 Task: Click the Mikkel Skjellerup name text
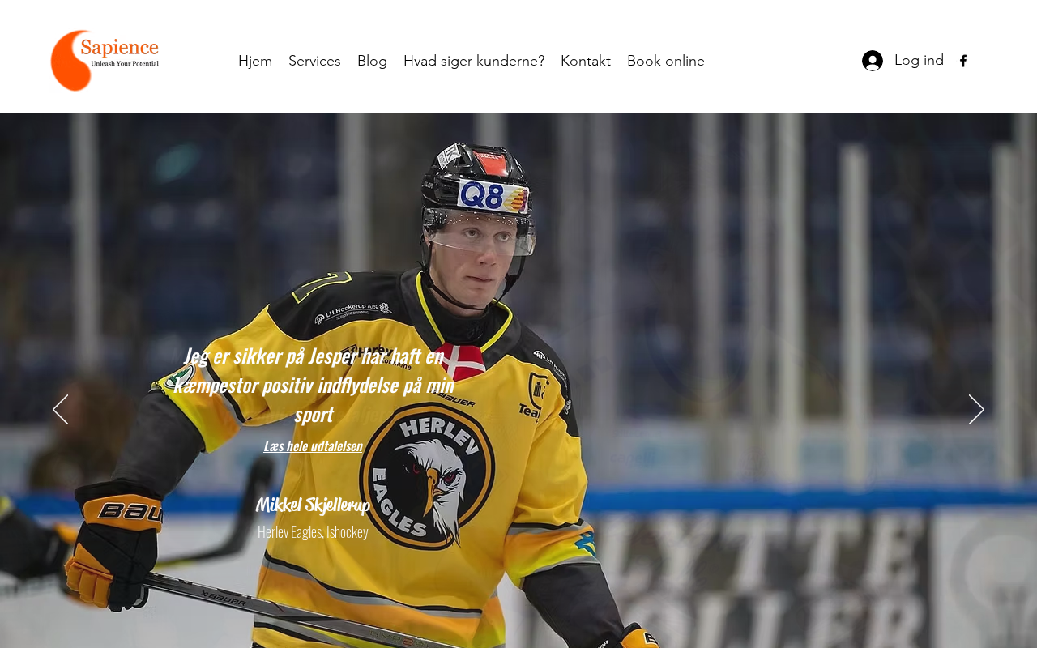tap(313, 505)
